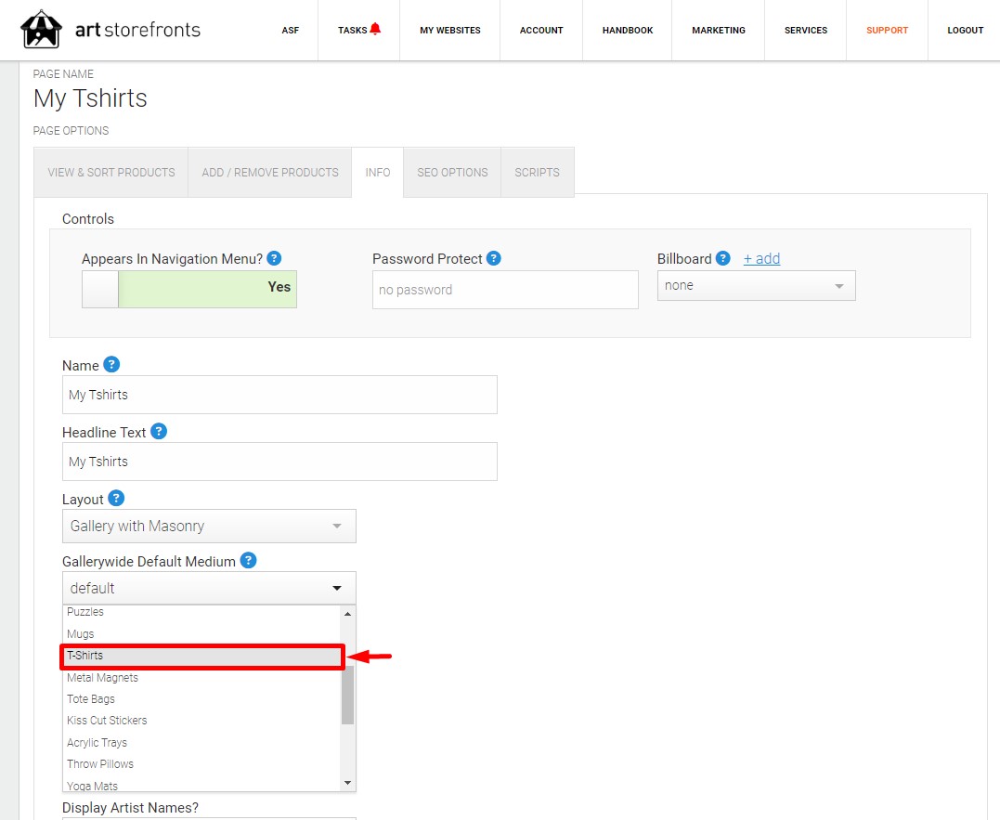Open the SEO Options tab
This screenshot has width=1000, height=820.
[x=452, y=172]
